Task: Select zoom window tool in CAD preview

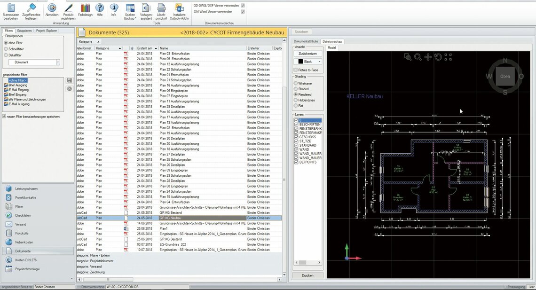Action: (x=408, y=57)
